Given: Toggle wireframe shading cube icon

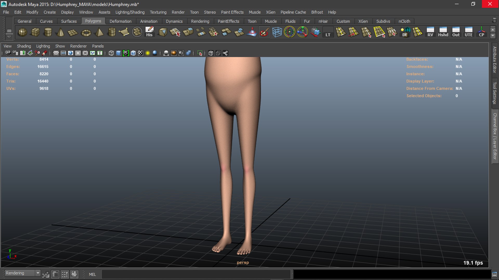Looking at the screenshot, I should [x=111, y=53].
